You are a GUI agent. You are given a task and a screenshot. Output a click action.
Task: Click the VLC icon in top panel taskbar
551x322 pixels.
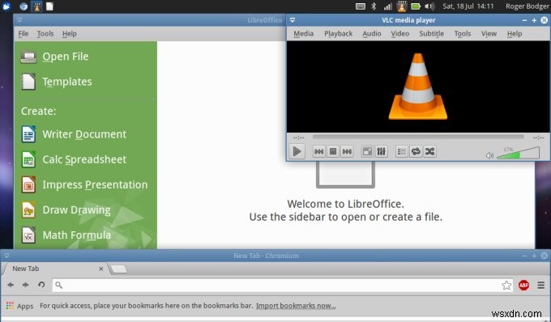click(x=37, y=6)
